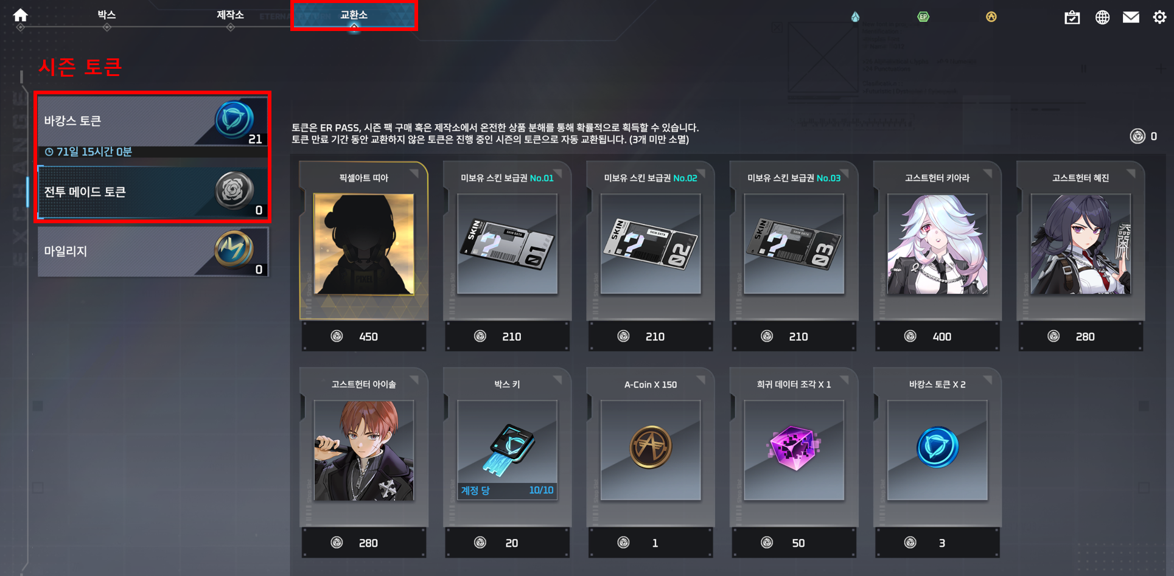Click the EP currency icon

(x=923, y=16)
